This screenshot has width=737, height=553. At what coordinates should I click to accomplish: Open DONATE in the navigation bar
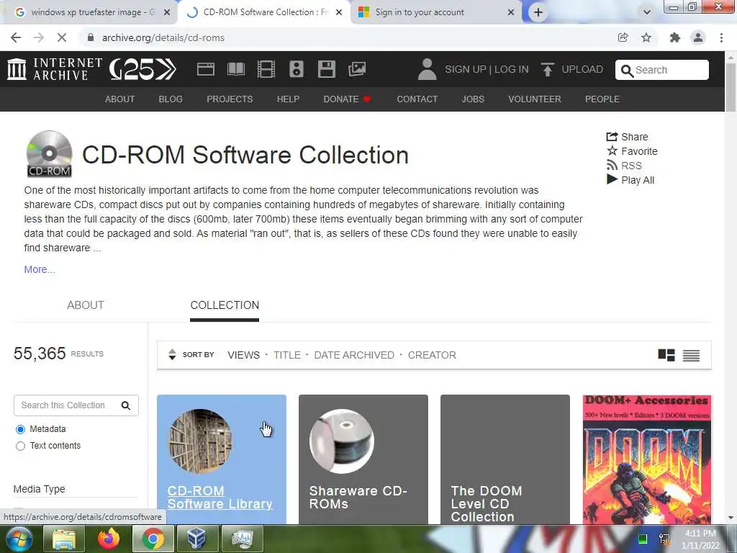[x=347, y=99]
